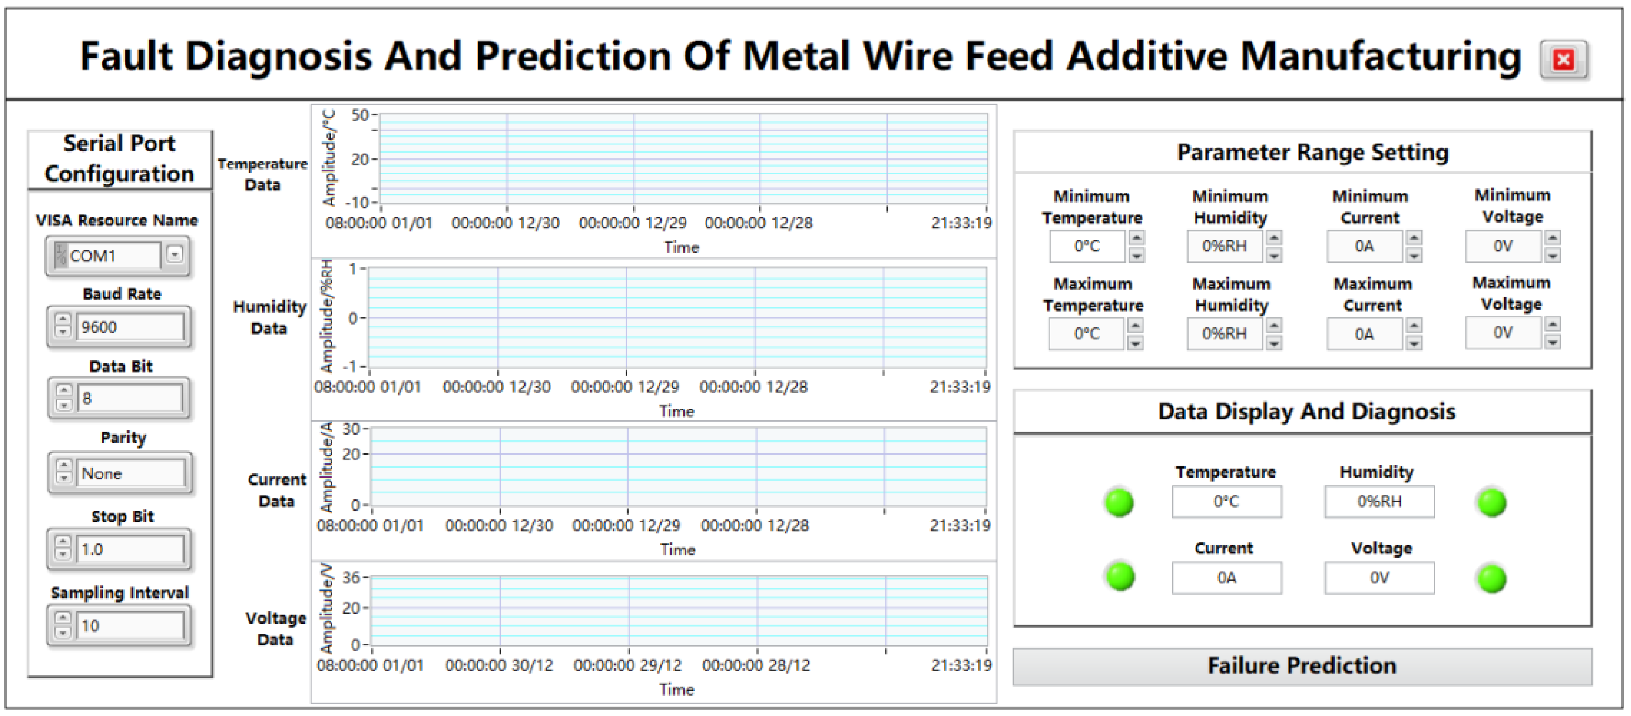Screen dimensions: 1631x716
Task: Click inside the Temperature Data chart
Action: pos(683,158)
